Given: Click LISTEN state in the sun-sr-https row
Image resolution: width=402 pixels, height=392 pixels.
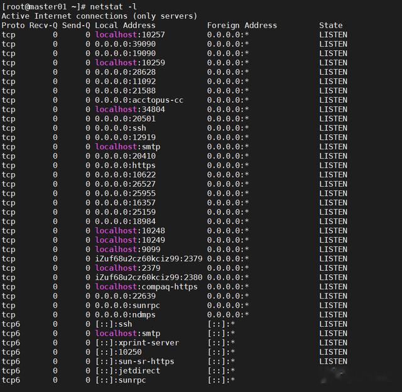Looking at the screenshot, I should [333, 362].
